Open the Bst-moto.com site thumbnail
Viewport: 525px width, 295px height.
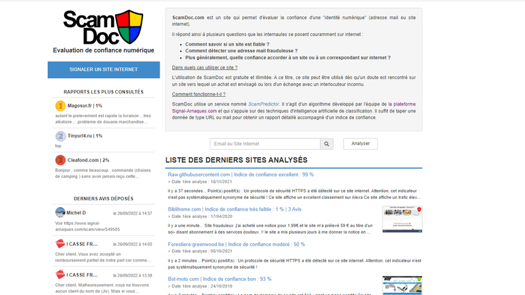402,285
